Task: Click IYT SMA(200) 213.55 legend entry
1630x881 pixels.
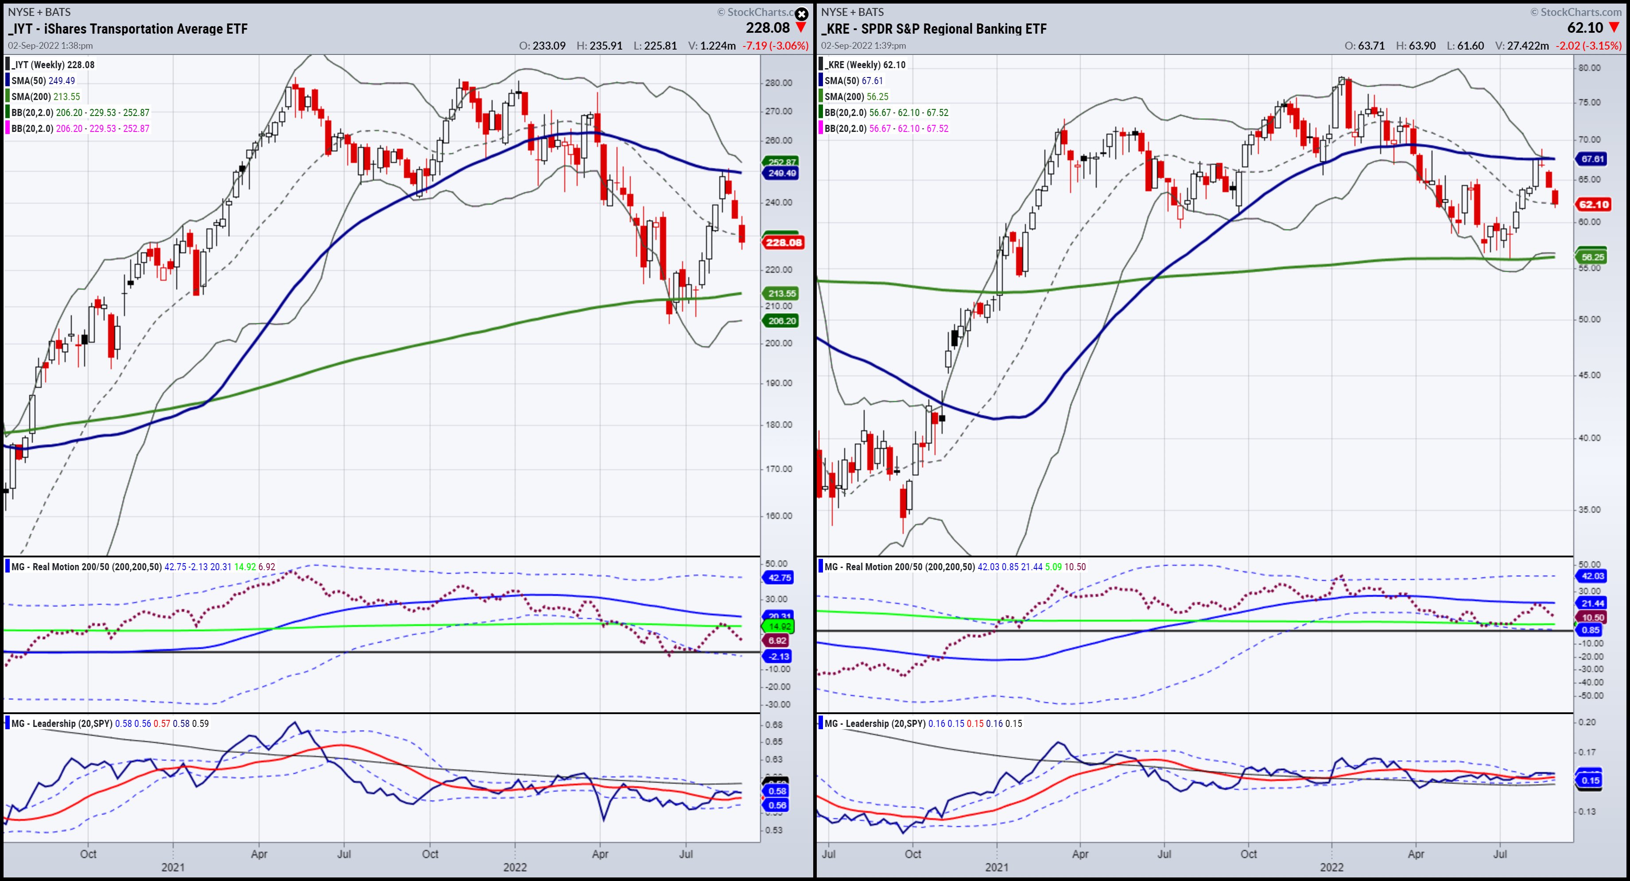Action: pos(46,97)
